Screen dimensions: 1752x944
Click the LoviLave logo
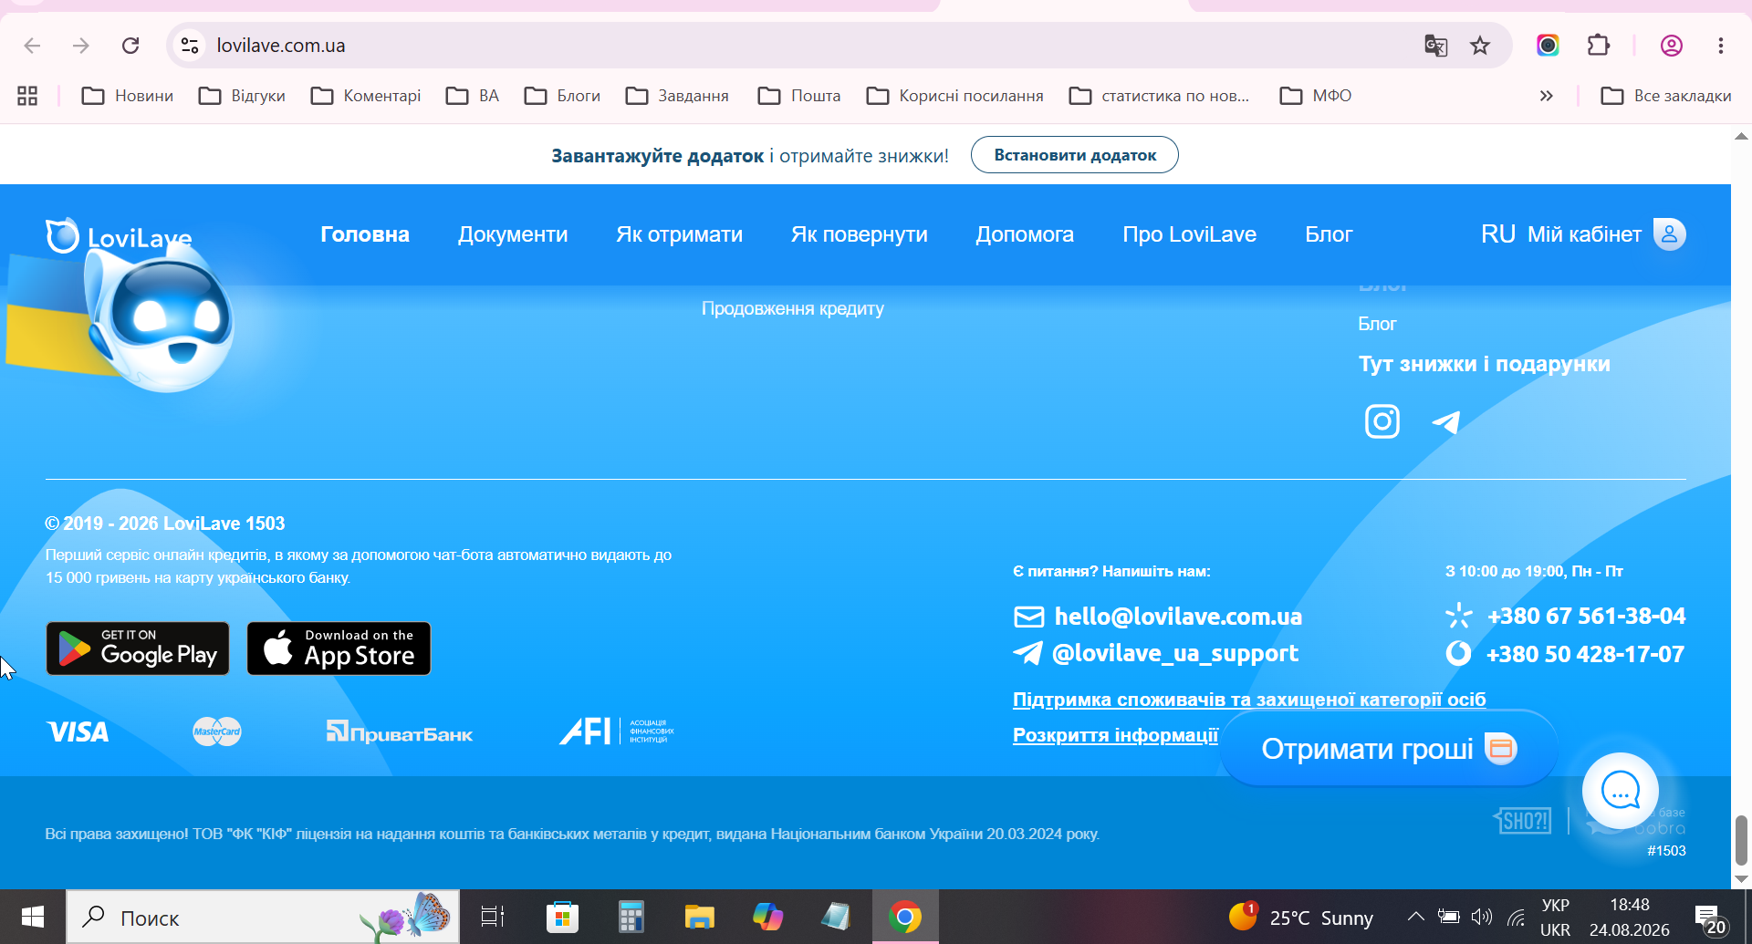(119, 237)
